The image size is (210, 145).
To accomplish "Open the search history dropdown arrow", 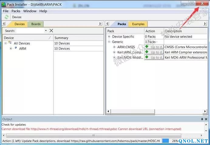I will [x=46, y=31].
